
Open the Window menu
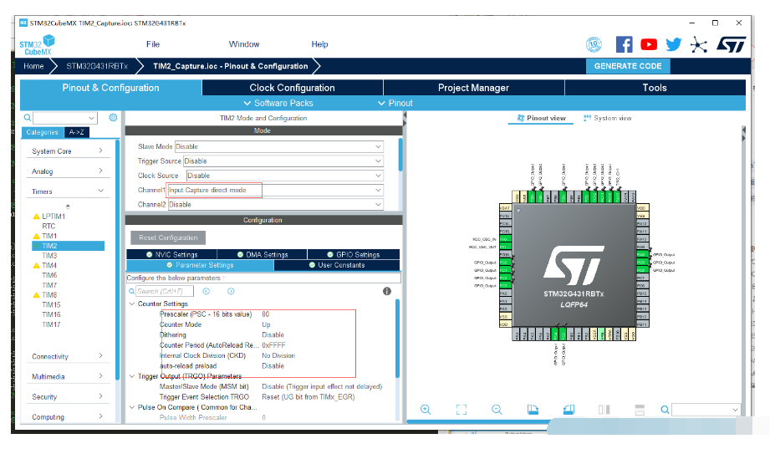tap(244, 44)
